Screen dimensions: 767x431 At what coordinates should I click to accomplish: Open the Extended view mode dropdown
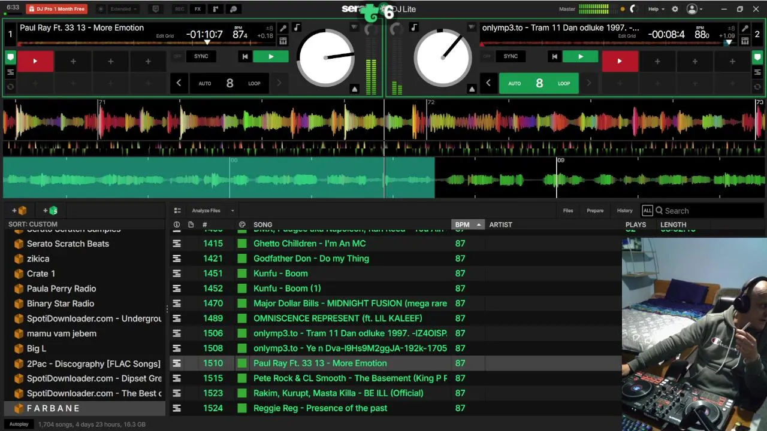click(123, 9)
